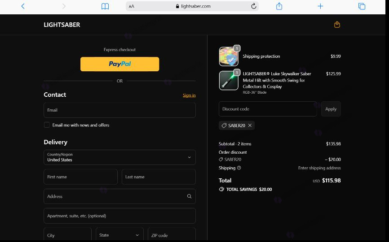Click the City field
This screenshot has width=389, height=242.
[67, 234]
